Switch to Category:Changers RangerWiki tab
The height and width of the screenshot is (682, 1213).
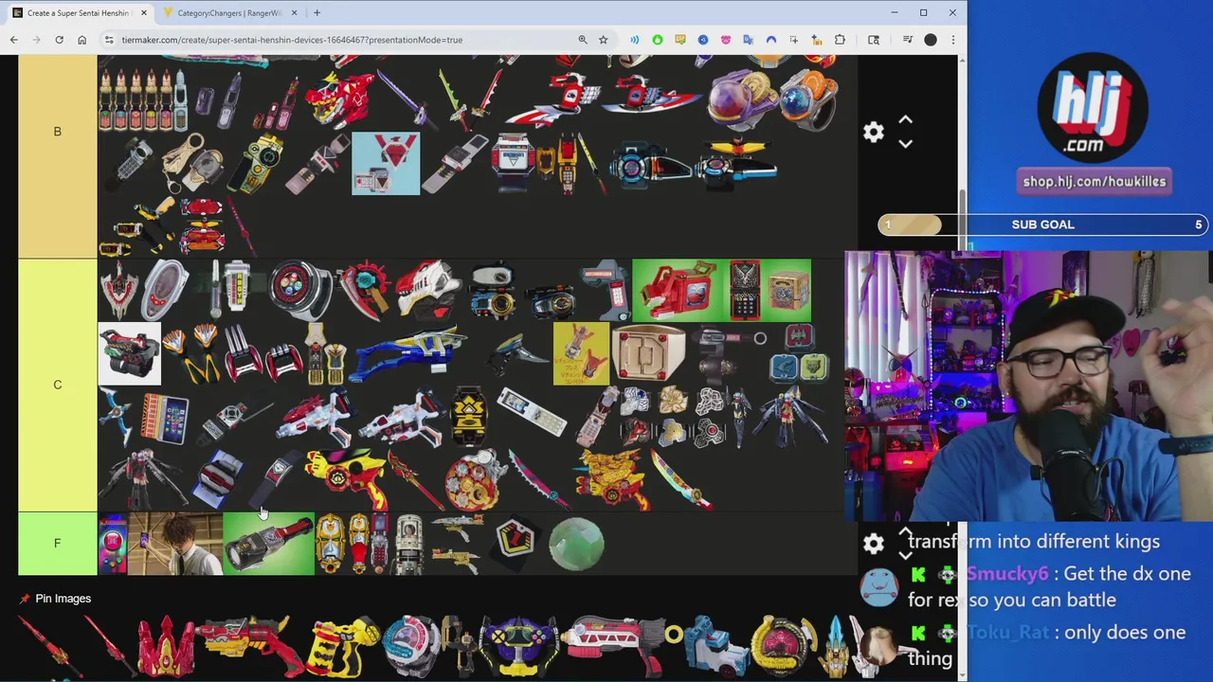(230, 12)
